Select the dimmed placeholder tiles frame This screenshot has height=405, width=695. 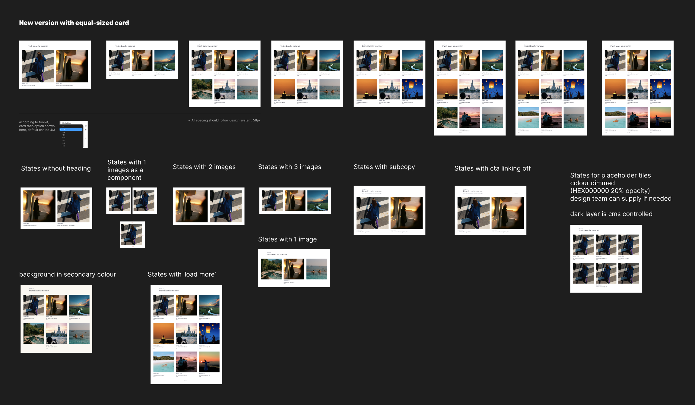coord(606,259)
